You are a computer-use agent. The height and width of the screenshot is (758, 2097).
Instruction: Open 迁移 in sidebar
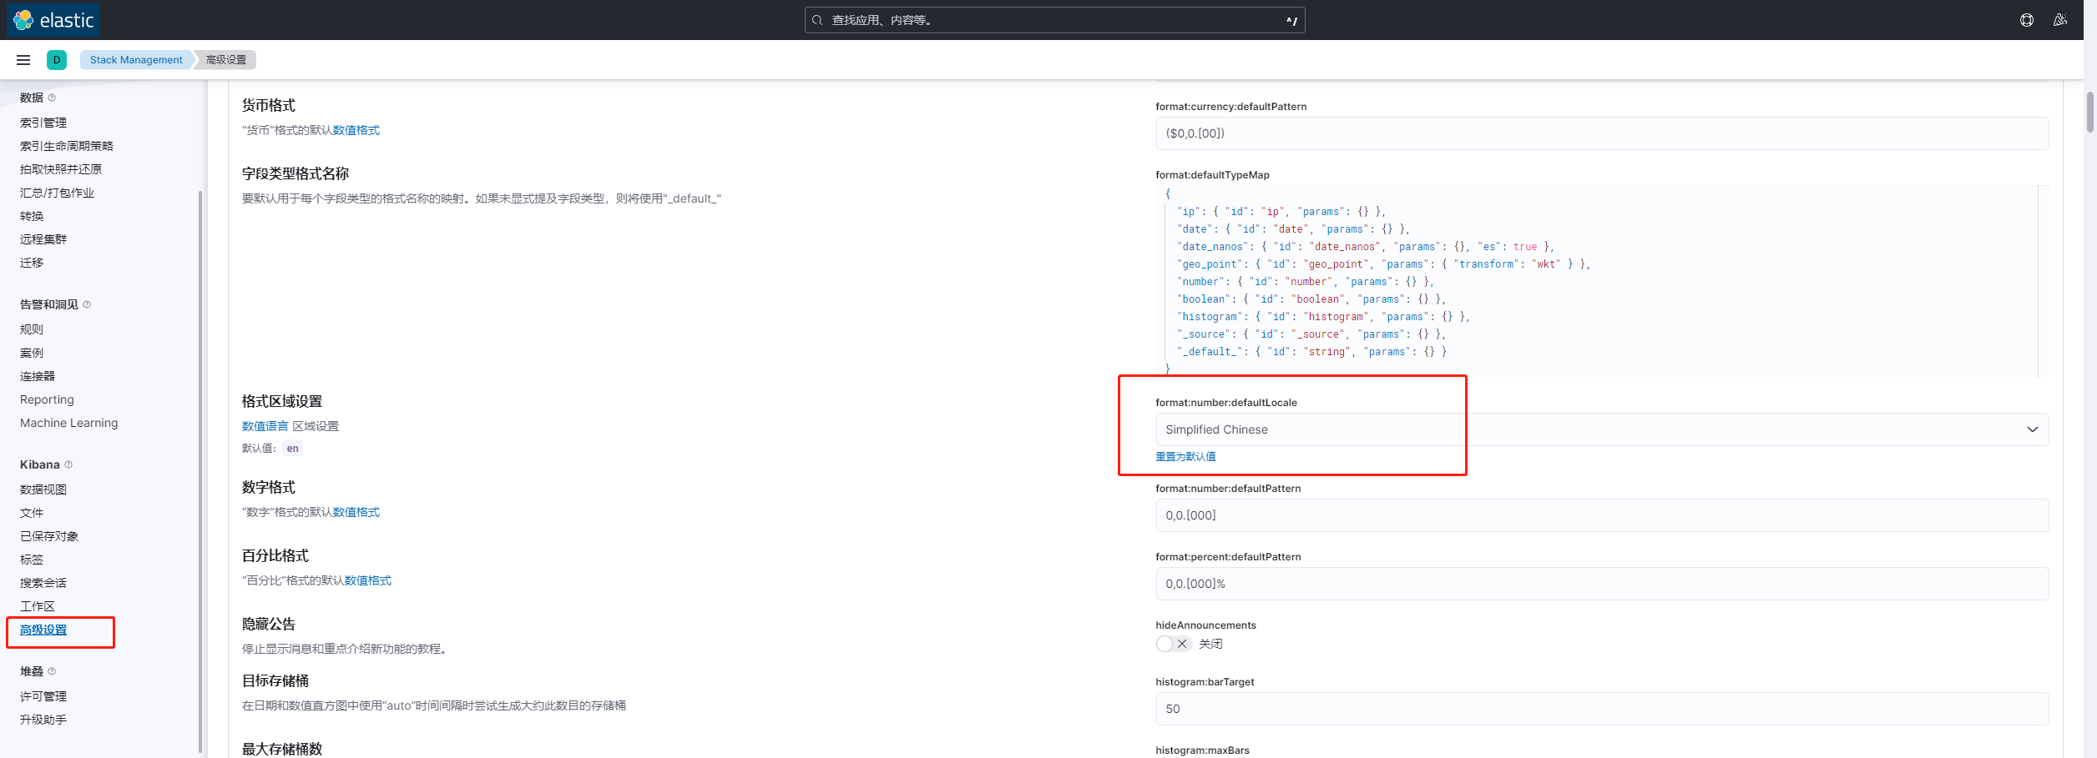tap(32, 263)
